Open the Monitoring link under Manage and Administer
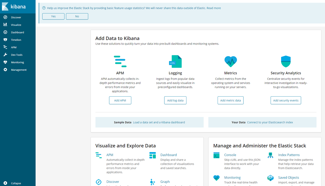Image resolution: width=325 pixels, height=186 pixels. (232, 178)
